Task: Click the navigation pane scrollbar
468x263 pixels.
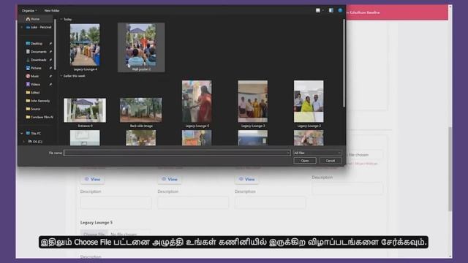Action: [55, 45]
